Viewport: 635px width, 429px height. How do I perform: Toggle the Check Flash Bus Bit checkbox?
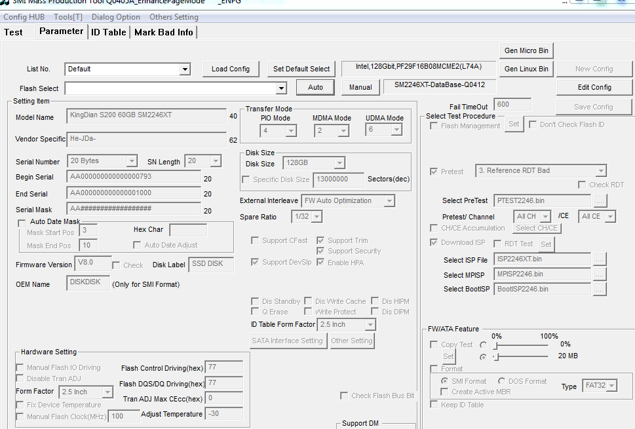pyautogui.click(x=344, y=396)
